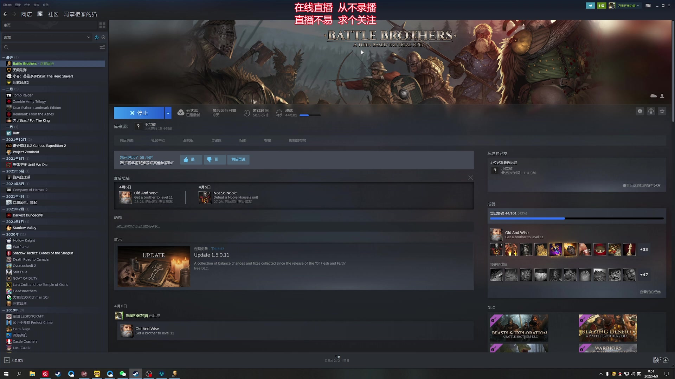This screenshot has width=675, height=379.
Task: Toggle sort by recent activity clock icon
Action: [x=97, y=37]
